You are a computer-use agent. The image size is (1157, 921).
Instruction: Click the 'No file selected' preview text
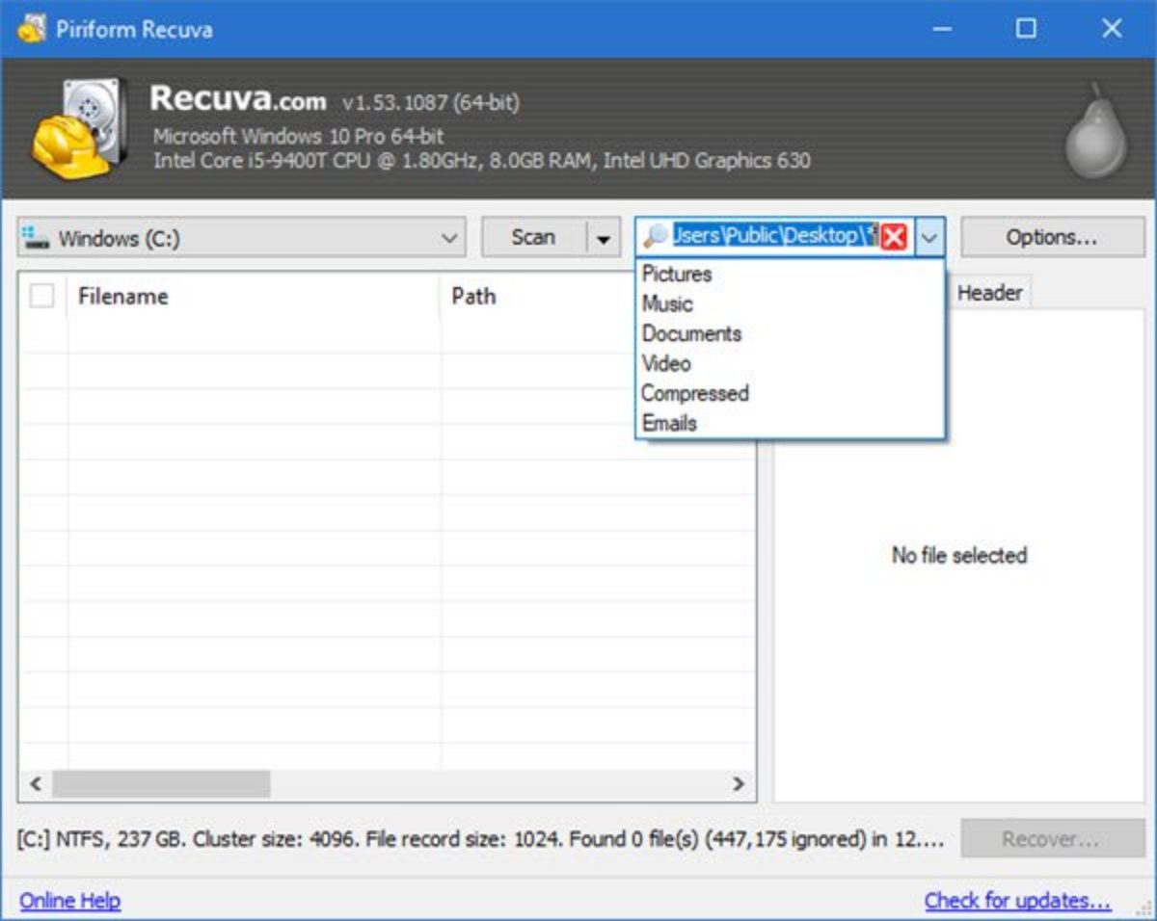(959, 555)
